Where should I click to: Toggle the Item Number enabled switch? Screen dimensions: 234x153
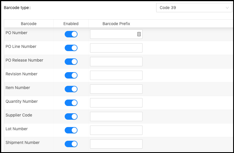[71, 89]
